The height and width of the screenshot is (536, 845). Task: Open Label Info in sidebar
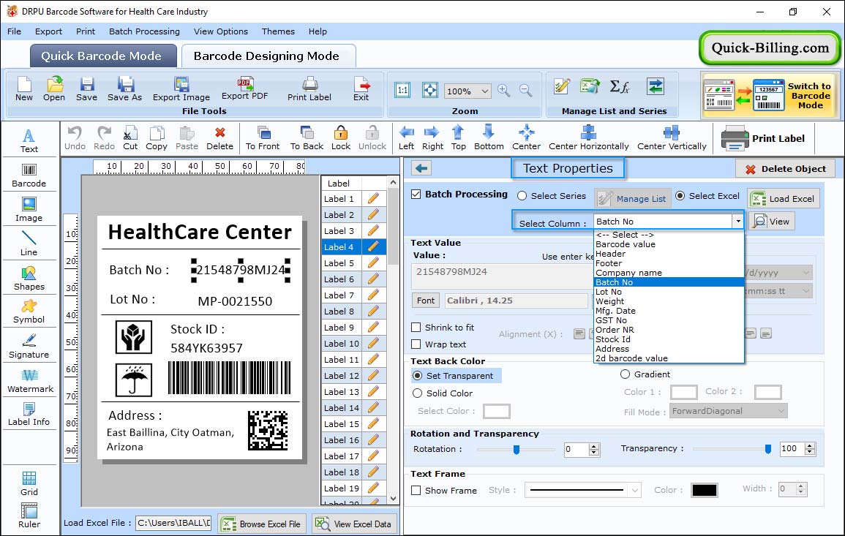coord(29,415)
